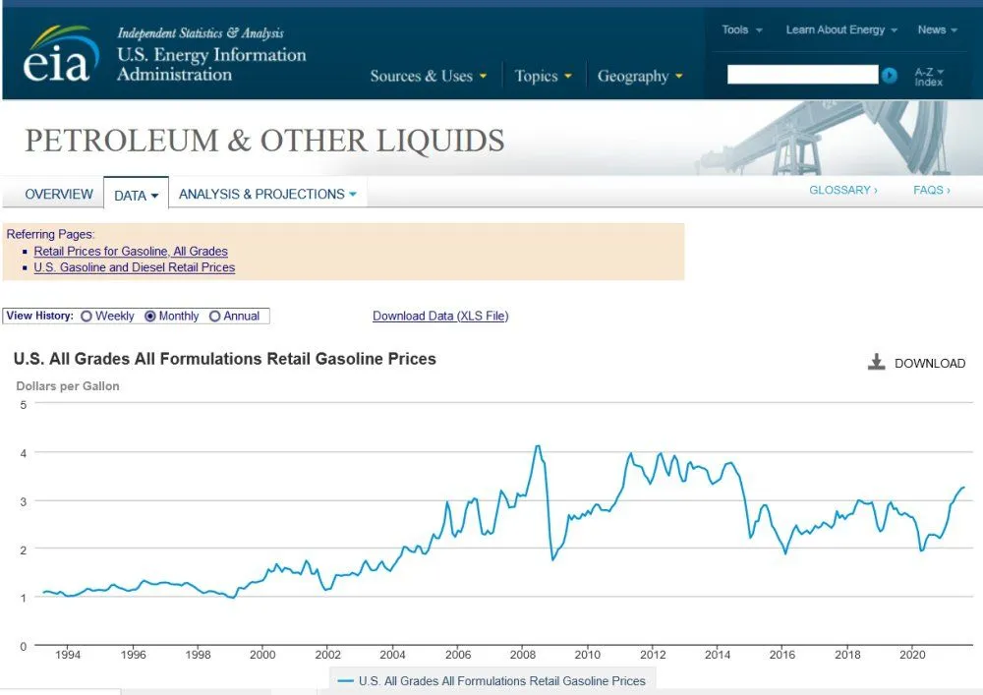Open Retail Prices for Gasoline, All Grades link
983x695 pixels.
point(131,252)
